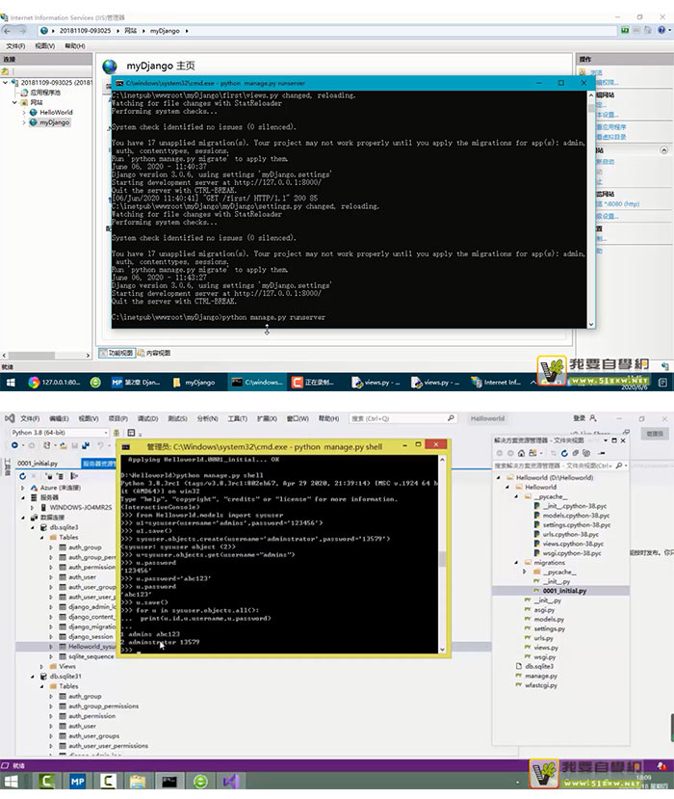The height and width of the screenshot is (799, 674).
Task: Select models.cpython-38.pyc file
Action: click(576, 516)
